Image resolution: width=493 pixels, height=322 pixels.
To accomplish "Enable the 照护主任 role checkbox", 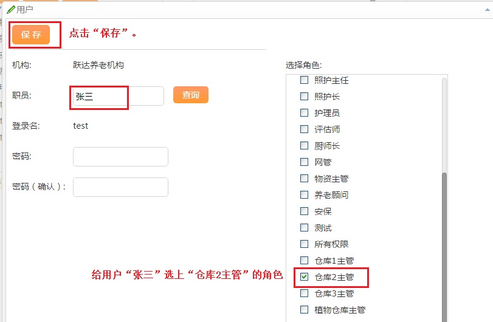I will (x=304, y=80).
